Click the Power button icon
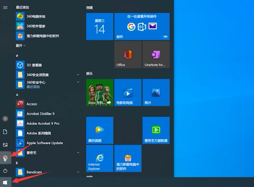The width and height of the screenshot is (254, 187). tap(5, 171)
